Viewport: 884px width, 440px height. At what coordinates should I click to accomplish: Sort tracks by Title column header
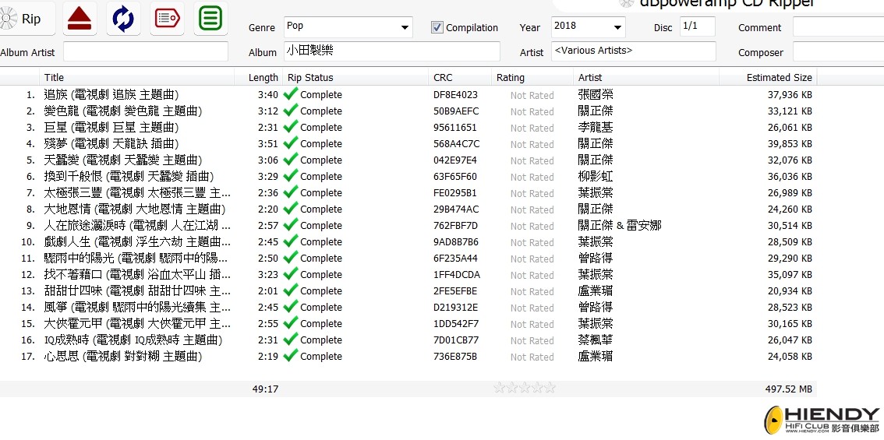coord(55,77)
